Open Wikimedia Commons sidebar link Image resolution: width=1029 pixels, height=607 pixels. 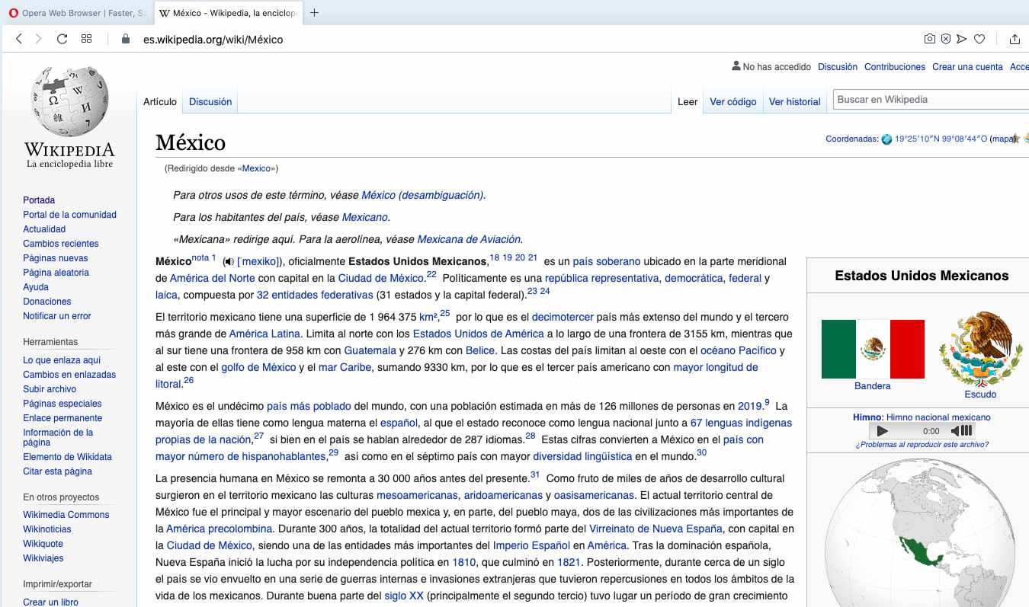[66, 515]
